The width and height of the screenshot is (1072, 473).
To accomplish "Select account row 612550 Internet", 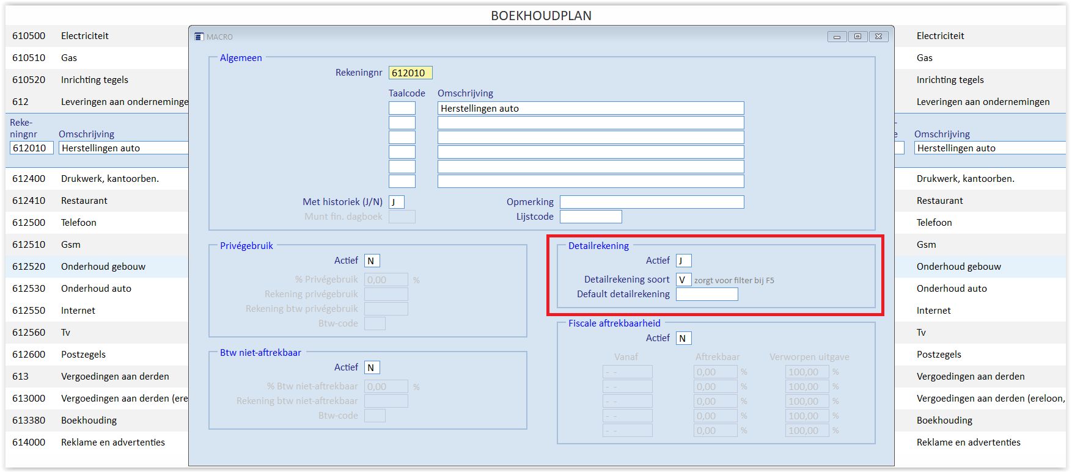I will pyautogui.click(x=97, y=311).
